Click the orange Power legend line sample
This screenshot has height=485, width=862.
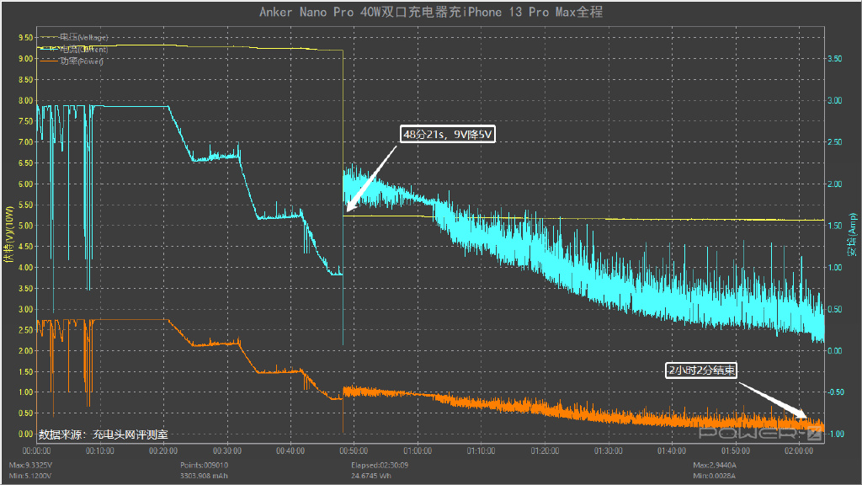pyautogui.click(x=48, y=61)
